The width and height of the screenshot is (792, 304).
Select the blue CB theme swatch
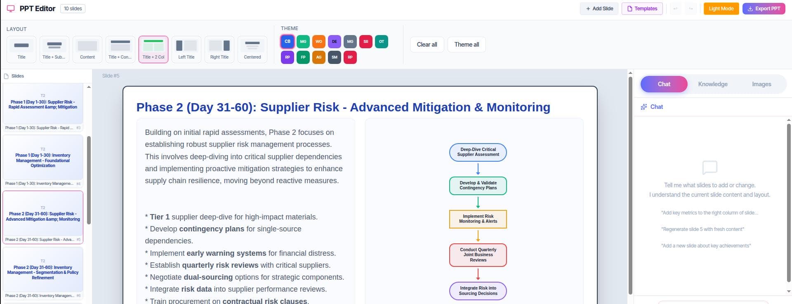coord(288,41)
